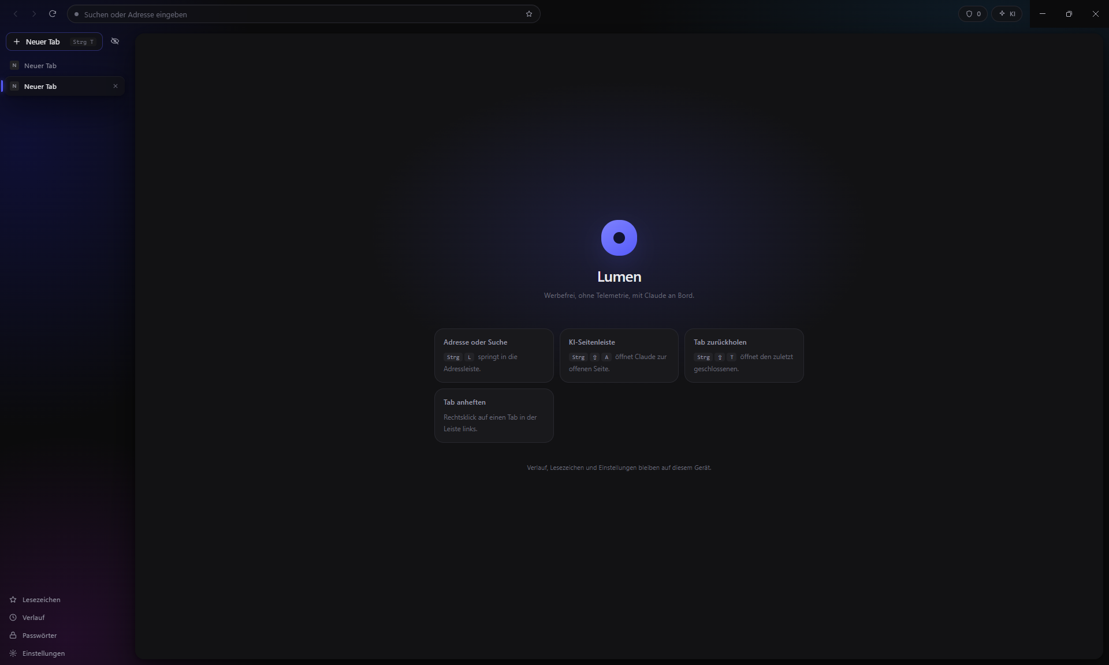Open Einstellungen
The image size is (1109, 665).
(38, 653)
